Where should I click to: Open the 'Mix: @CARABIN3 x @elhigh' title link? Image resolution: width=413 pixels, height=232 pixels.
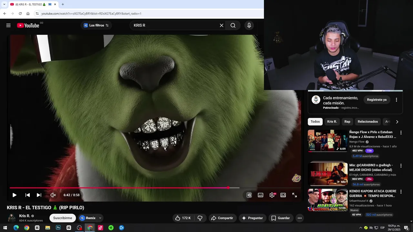click(x=371, y=168)
